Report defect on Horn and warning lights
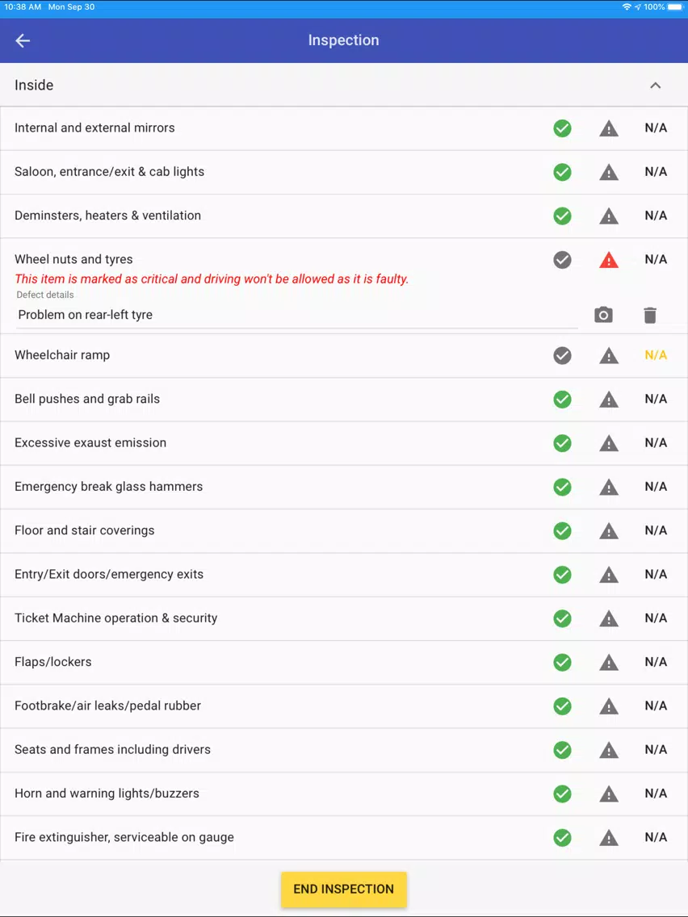The height and width of the screenshot is (917, 688). pos(609,793)
